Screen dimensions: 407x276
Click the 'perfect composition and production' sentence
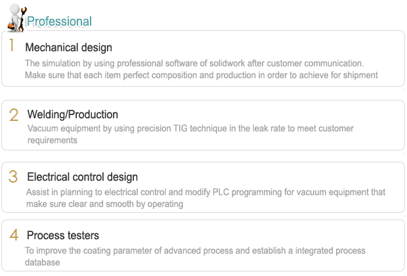[202, 76]
